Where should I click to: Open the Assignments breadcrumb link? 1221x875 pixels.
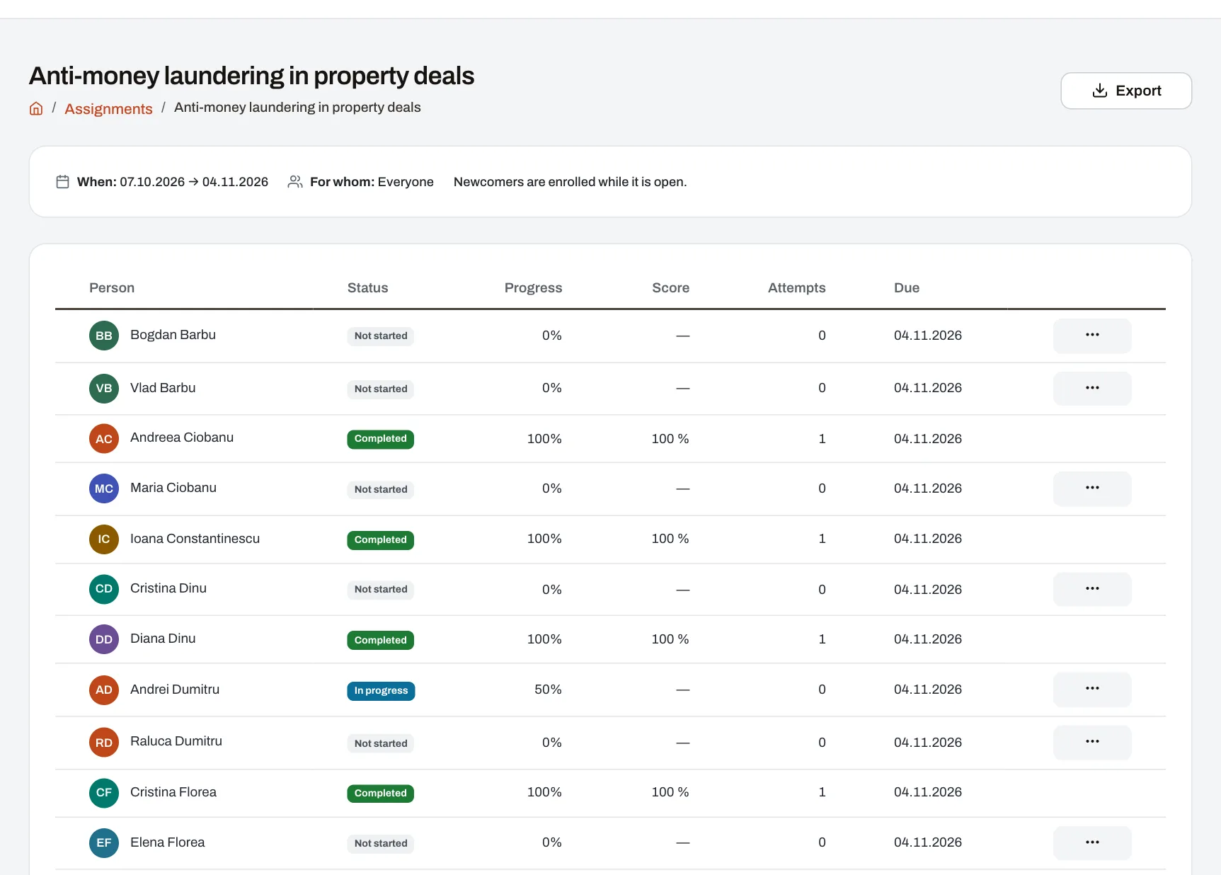108,108
